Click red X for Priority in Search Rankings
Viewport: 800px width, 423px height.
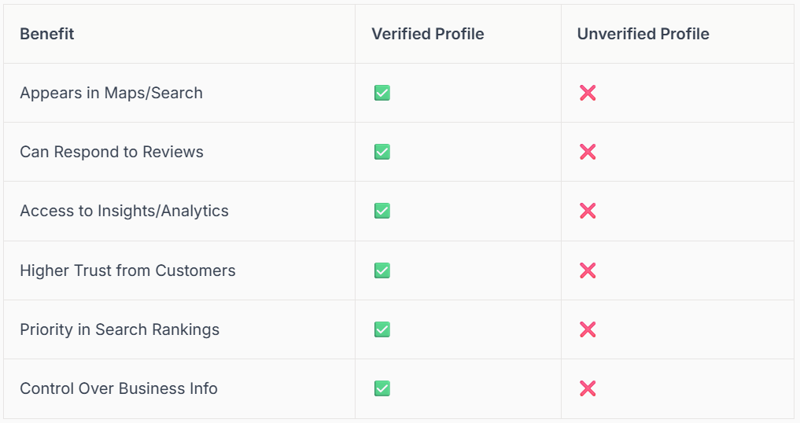tap(588, 329)
